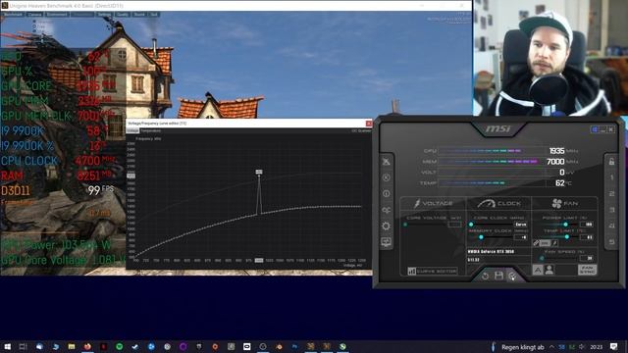This screenshot has width=628, height=353.
Task: Open Quality menu in Heaven Benchmark
Action: click(123, 15)
